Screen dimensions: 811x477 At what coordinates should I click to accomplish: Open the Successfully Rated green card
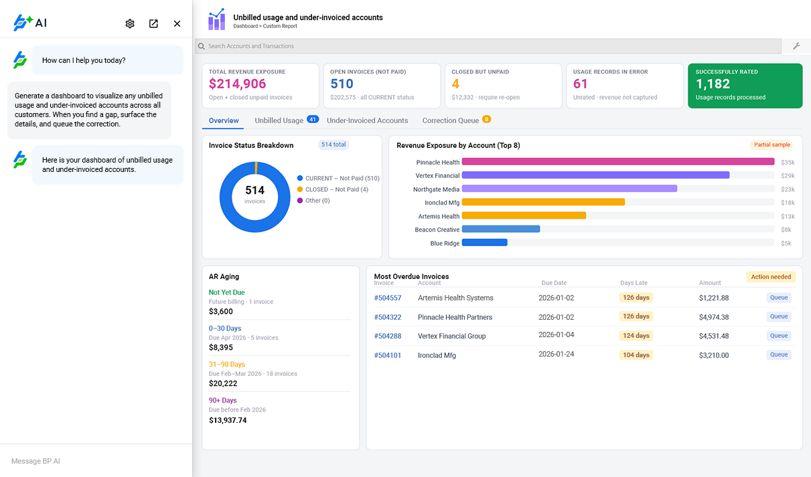(745, 86)
